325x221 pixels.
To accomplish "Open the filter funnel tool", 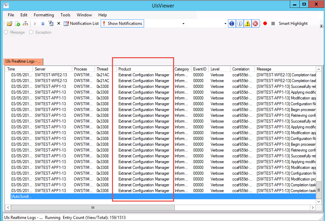I will (51, 23).
